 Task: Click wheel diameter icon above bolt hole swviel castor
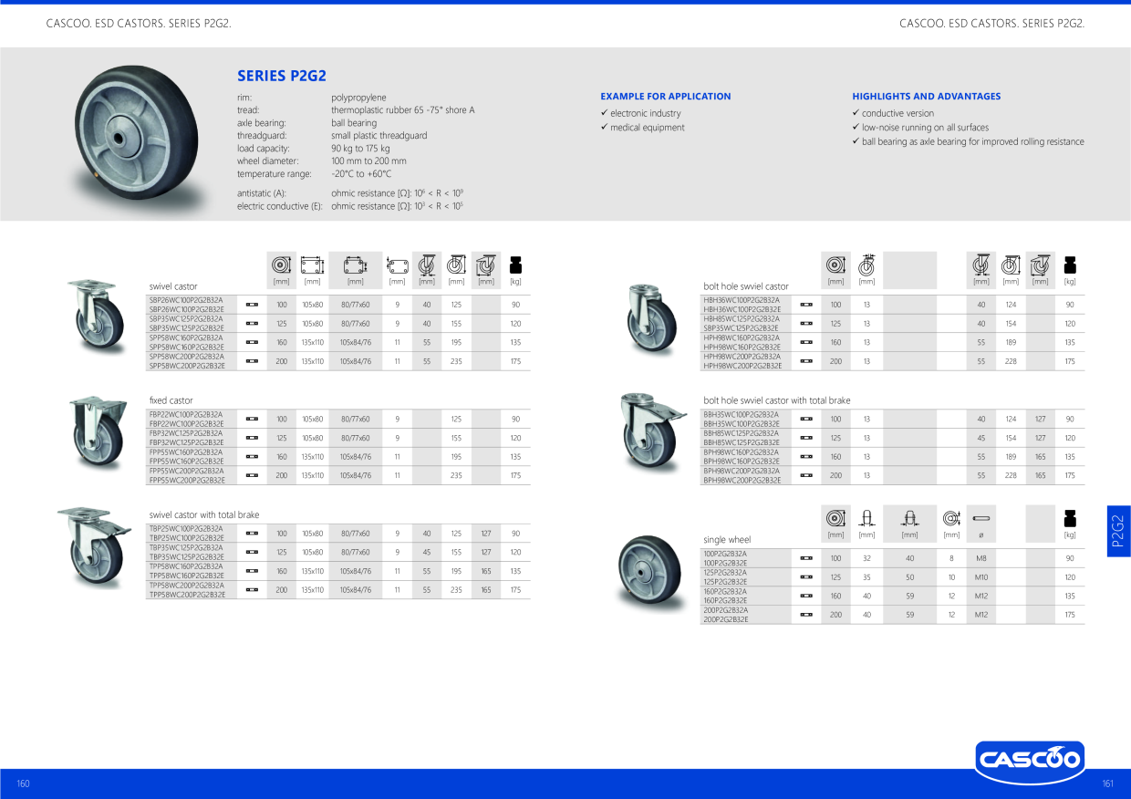click(835, 265)
